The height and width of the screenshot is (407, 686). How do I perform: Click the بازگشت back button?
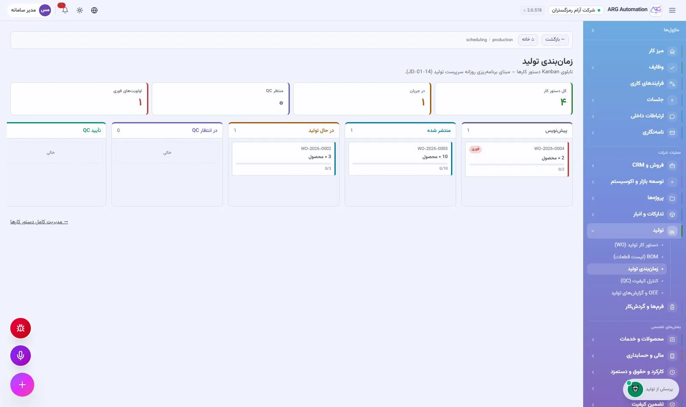click(x=555, y=39)
